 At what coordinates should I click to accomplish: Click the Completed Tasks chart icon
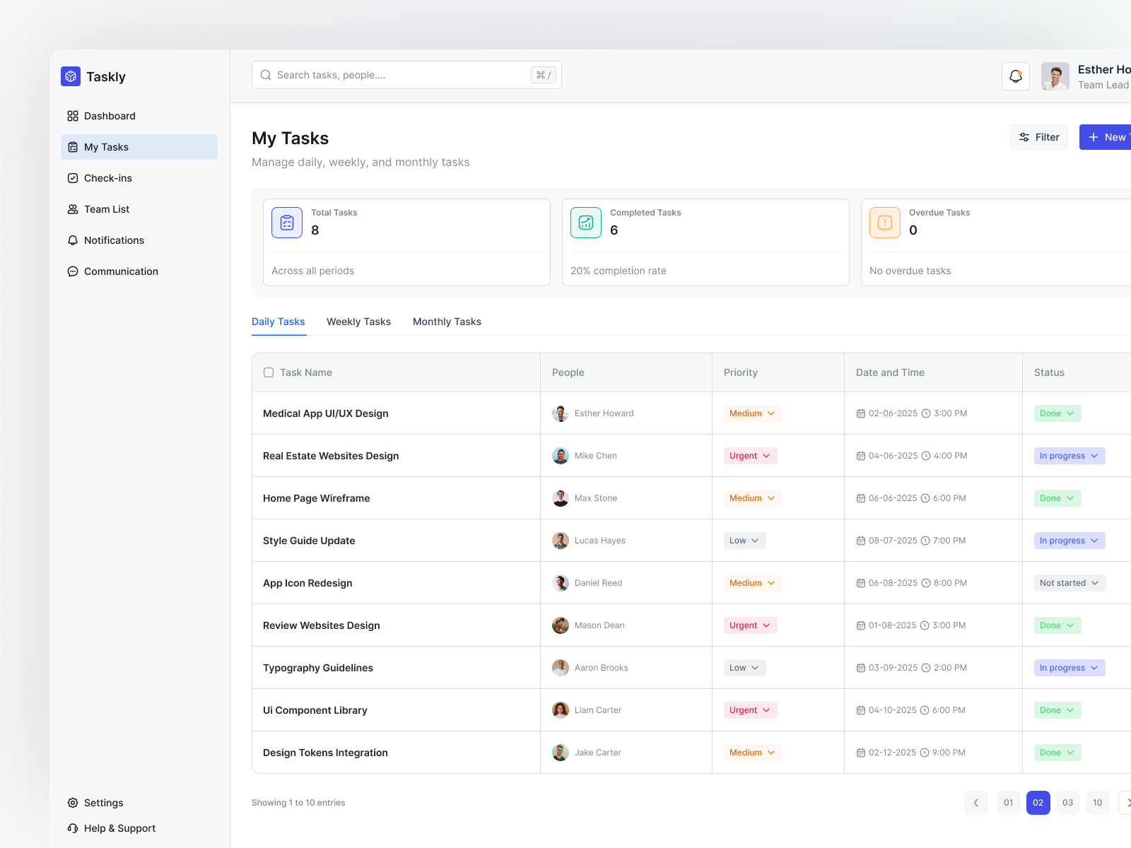point(586,223)
